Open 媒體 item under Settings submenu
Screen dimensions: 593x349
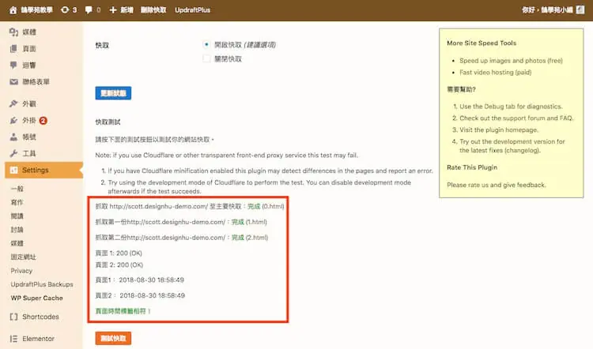17,243
